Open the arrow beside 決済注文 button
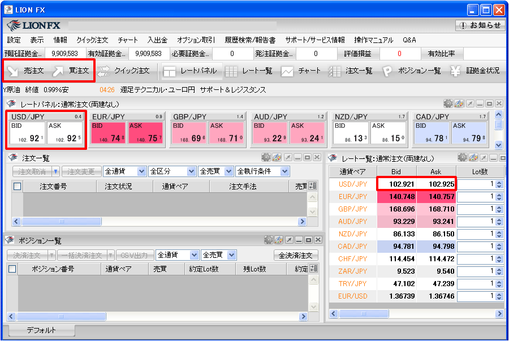 pos(51,256)
